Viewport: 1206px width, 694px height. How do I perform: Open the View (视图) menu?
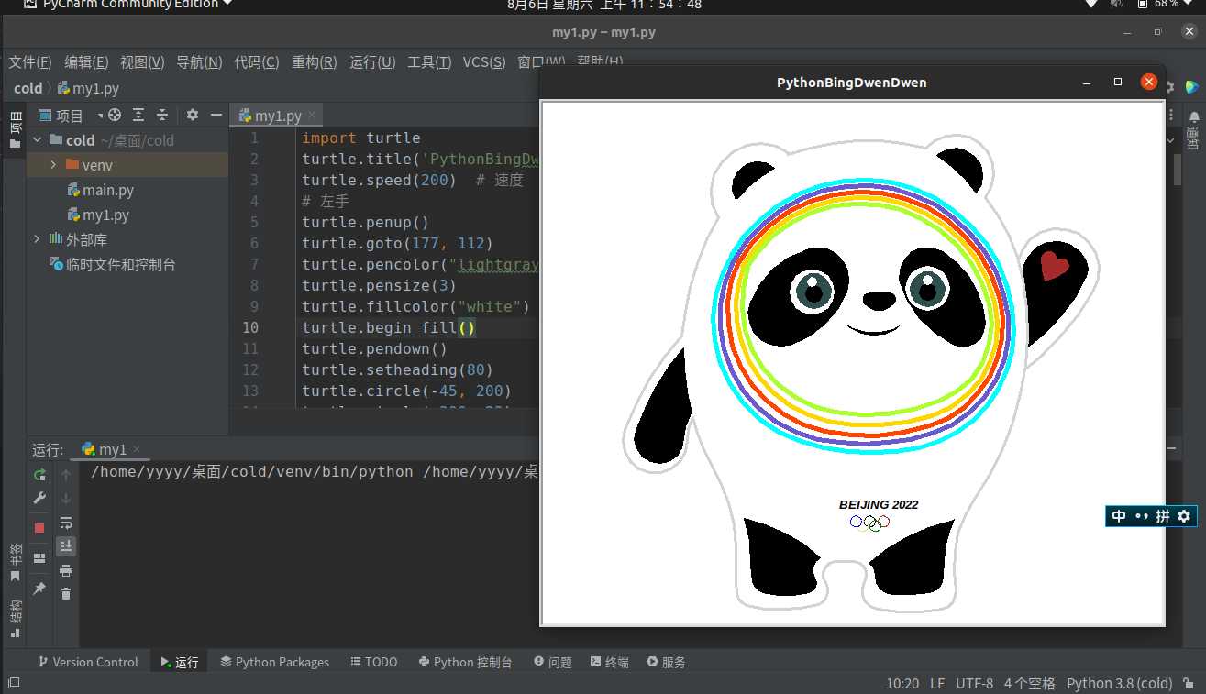tap(142, 62)
